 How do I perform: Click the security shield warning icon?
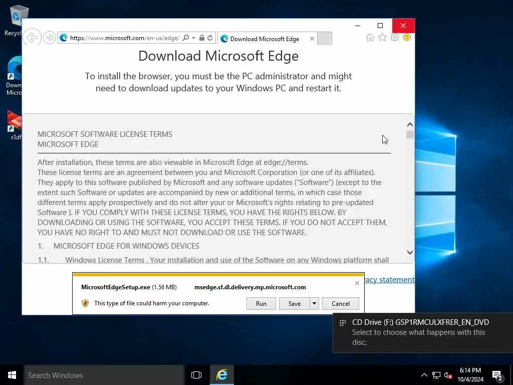pyautogui.click(x=85, y=303)
